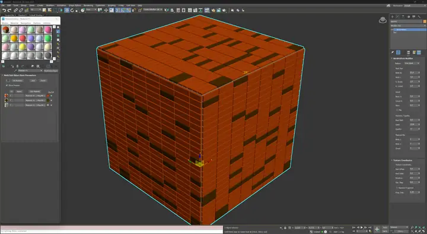Activate the Select and Rotate tool
Image resolution: width=427 pixels, height=234 pixels.
click(x=72, y=10)
